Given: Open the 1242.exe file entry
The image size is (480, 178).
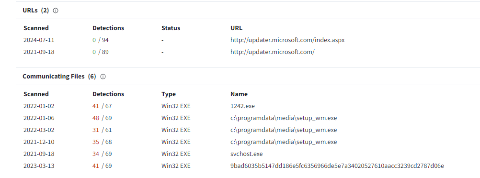Looking at the screenshot, I should coord(242,106).
